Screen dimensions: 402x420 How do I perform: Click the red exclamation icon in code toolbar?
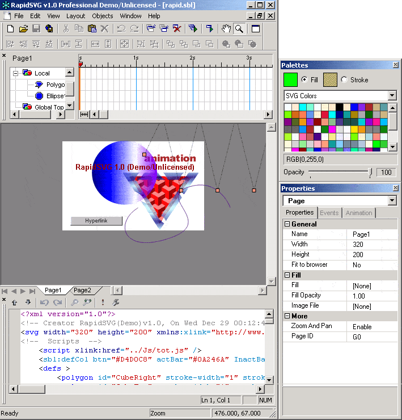click(103, 303)
